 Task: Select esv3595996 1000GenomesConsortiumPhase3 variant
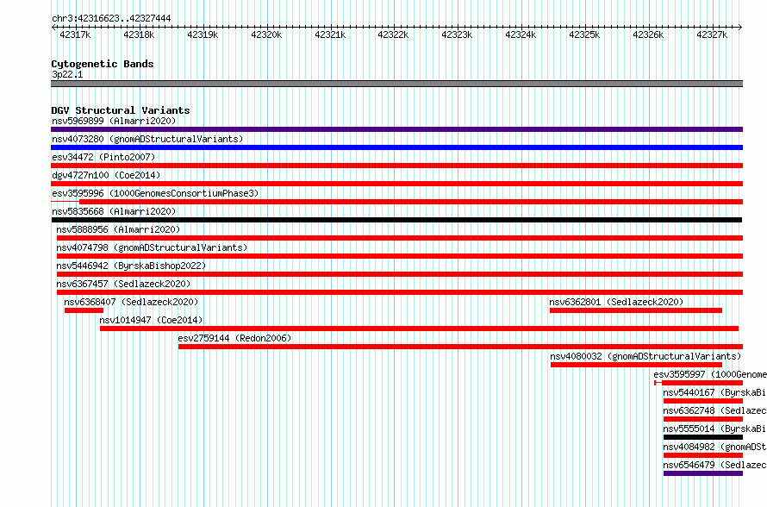(155, 193)
